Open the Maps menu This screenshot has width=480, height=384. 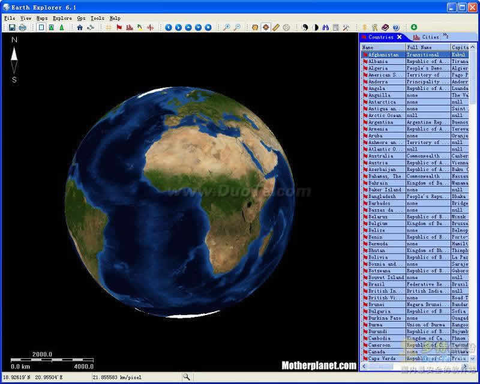click(42, 18)
